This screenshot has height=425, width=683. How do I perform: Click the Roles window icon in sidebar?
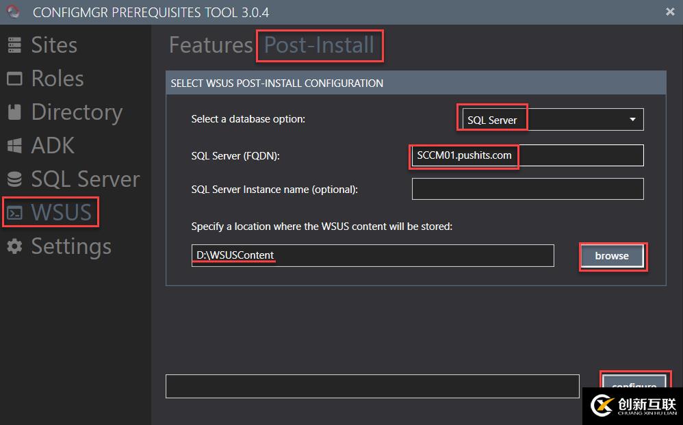point(14,79)
